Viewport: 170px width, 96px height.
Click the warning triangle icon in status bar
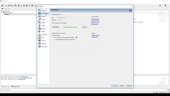(x=157, y=93)
